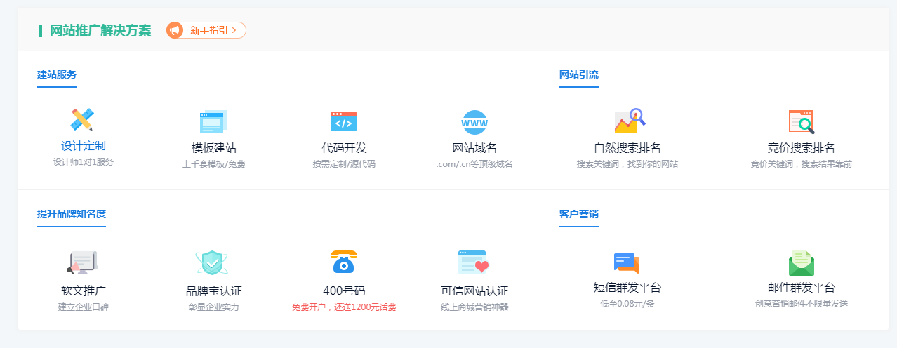Image resolution: width=897 pixels, height=348 pixels.
Task: Open the 软文推广 link
Action: (84, 290)
